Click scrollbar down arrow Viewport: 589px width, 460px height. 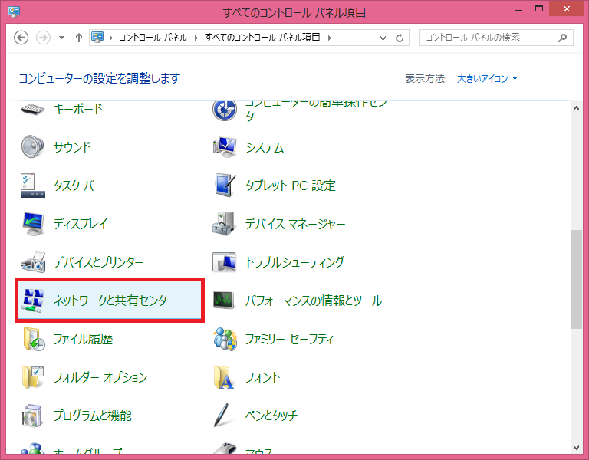coord(576,447)
